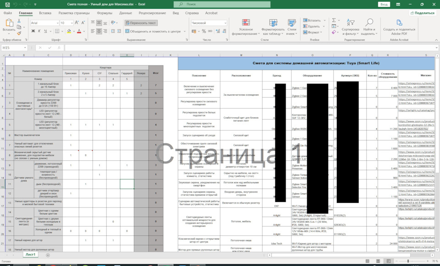Increase font size with the large A icon
This screenshot has height=266, width=440.
(x=77, y=23)
